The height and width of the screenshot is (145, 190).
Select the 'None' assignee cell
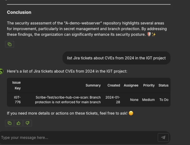[x=134, y=100]
